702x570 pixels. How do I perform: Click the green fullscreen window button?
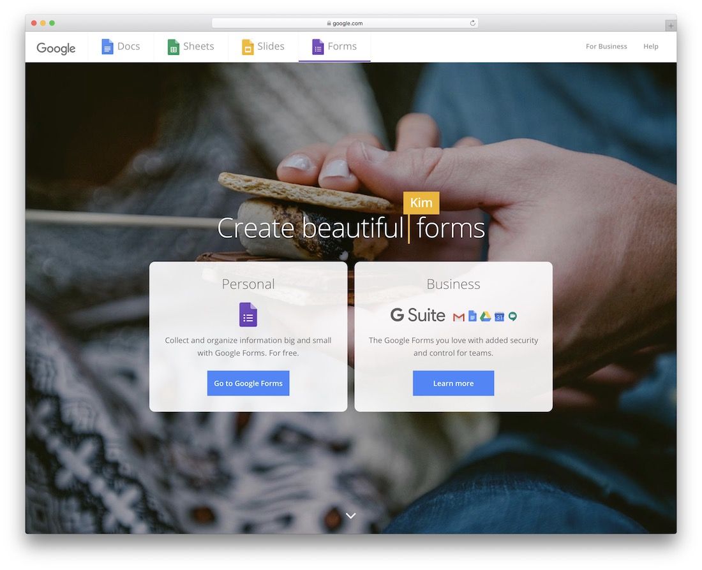click(52, 23)
